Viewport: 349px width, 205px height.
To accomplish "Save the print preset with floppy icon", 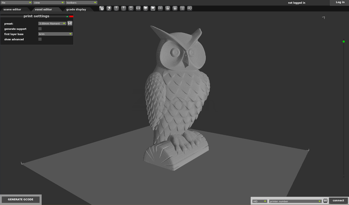I will tap(70, 23).
